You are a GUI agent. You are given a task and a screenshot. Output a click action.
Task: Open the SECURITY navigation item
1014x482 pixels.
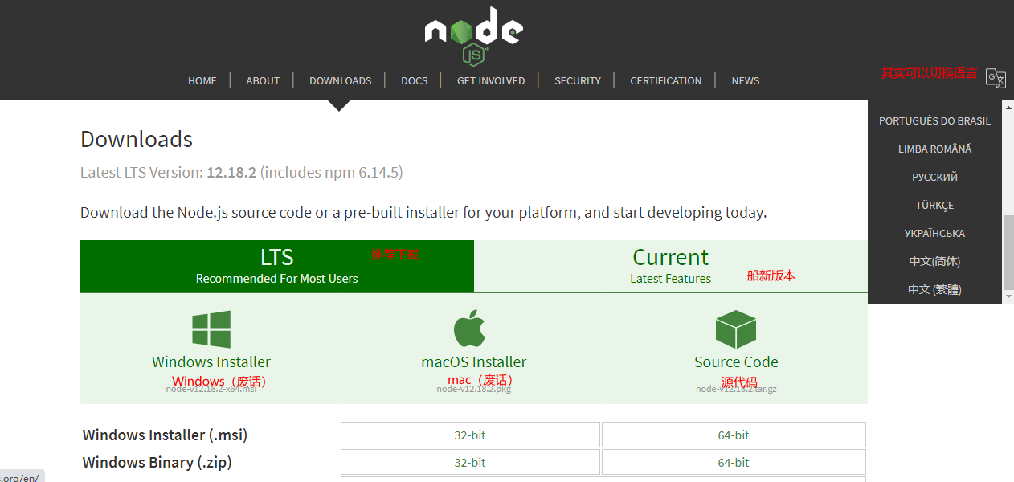click(577, 81)
